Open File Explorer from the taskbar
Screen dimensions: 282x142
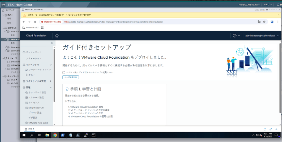[47, 135]
